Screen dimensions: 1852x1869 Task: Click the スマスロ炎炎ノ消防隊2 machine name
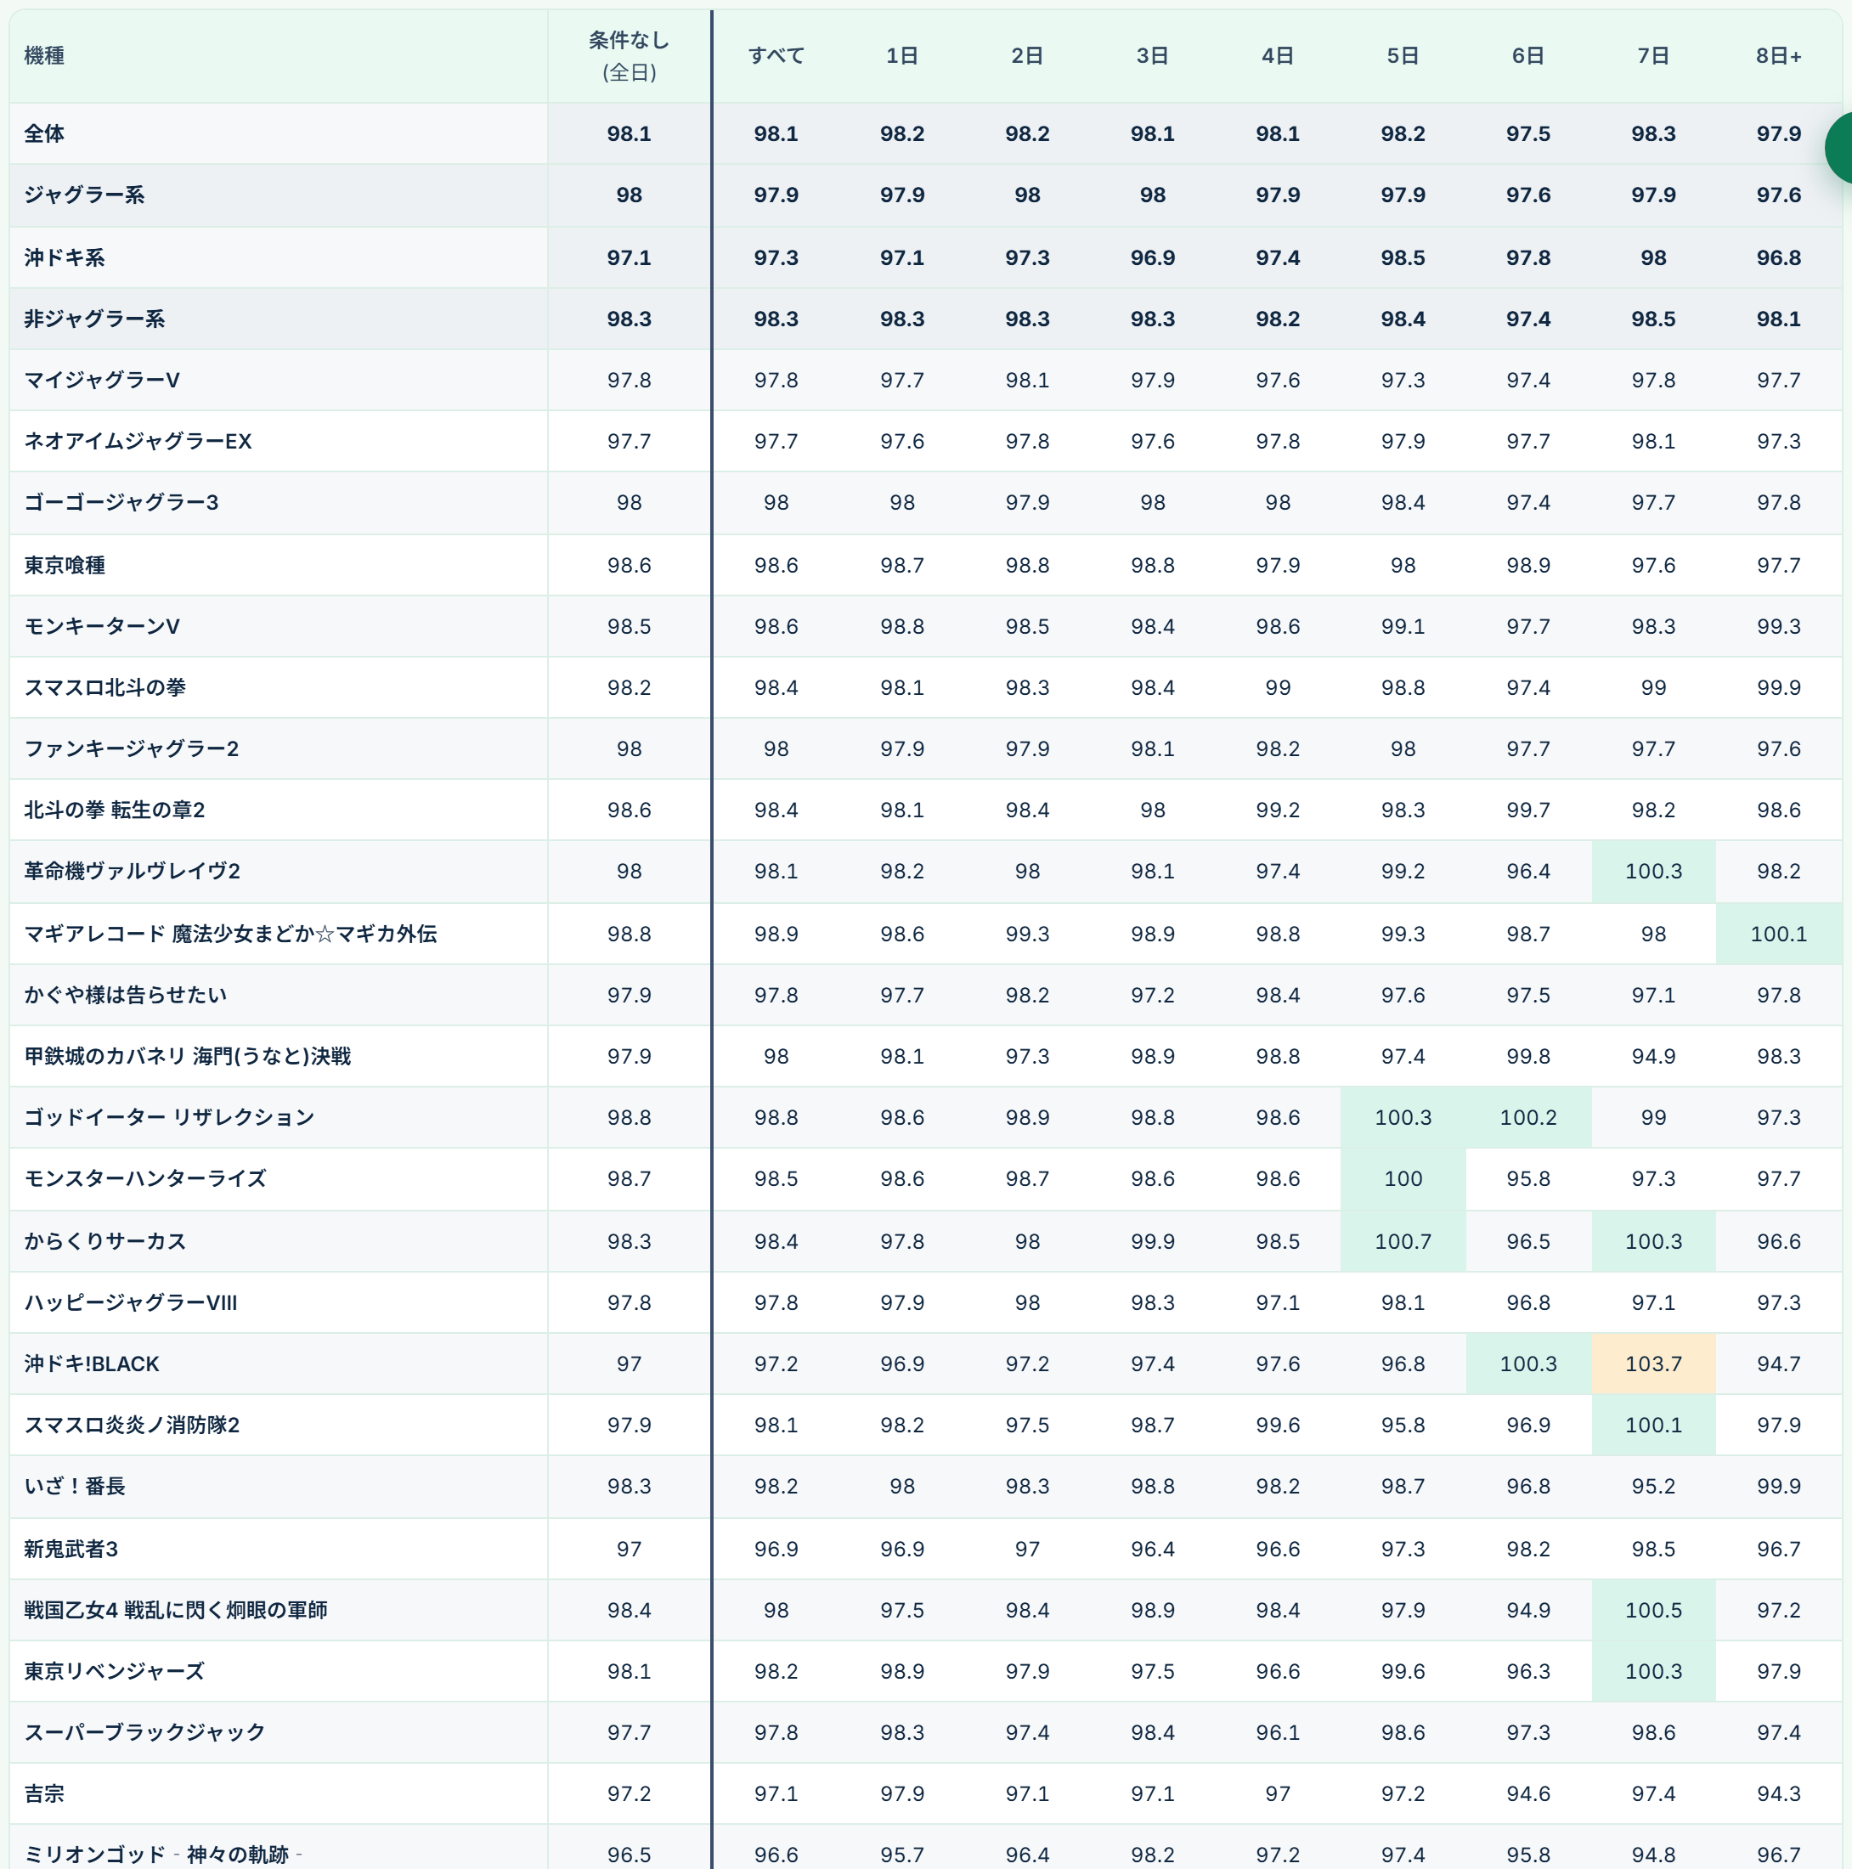coord(132,1425)
